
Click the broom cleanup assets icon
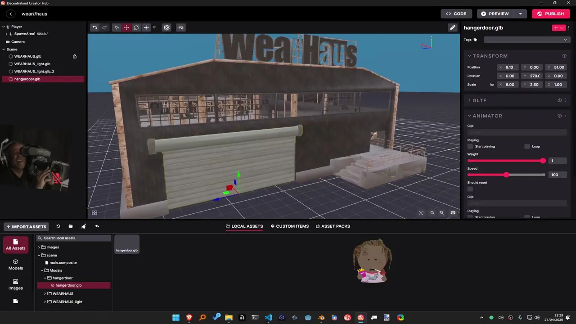click(x=83, y=226)
